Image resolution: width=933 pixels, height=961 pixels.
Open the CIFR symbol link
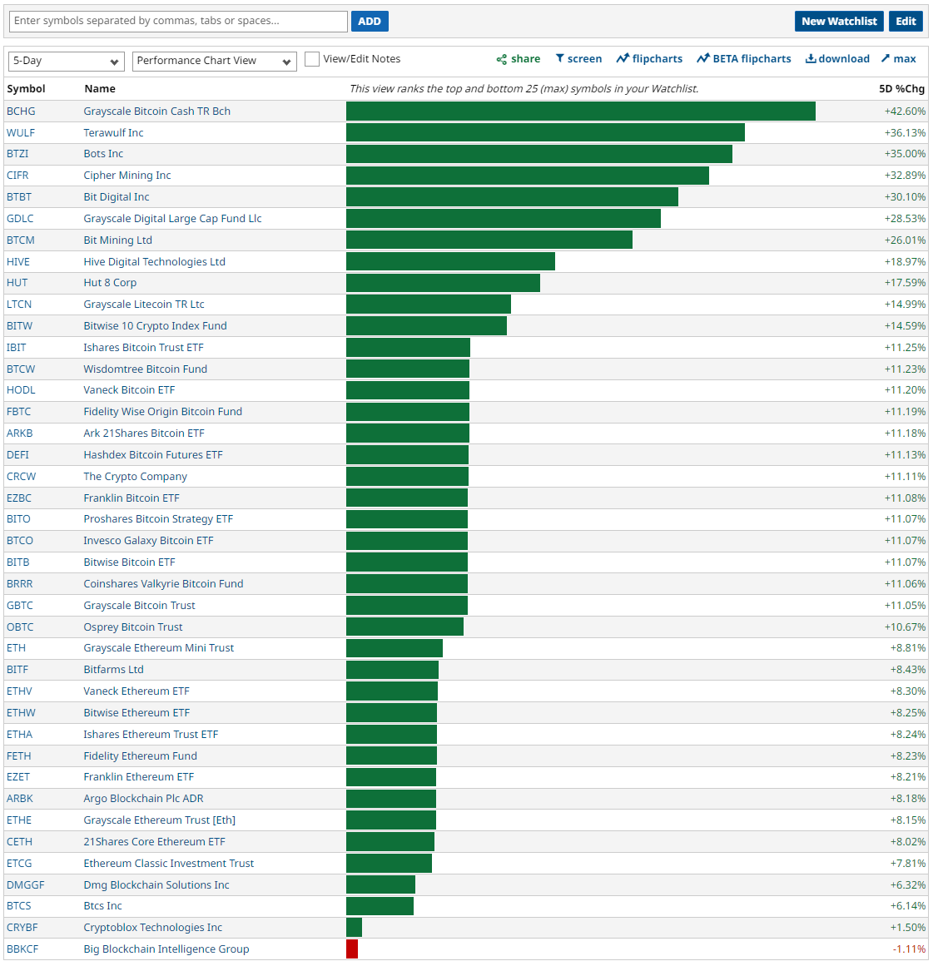pos(17,176)
